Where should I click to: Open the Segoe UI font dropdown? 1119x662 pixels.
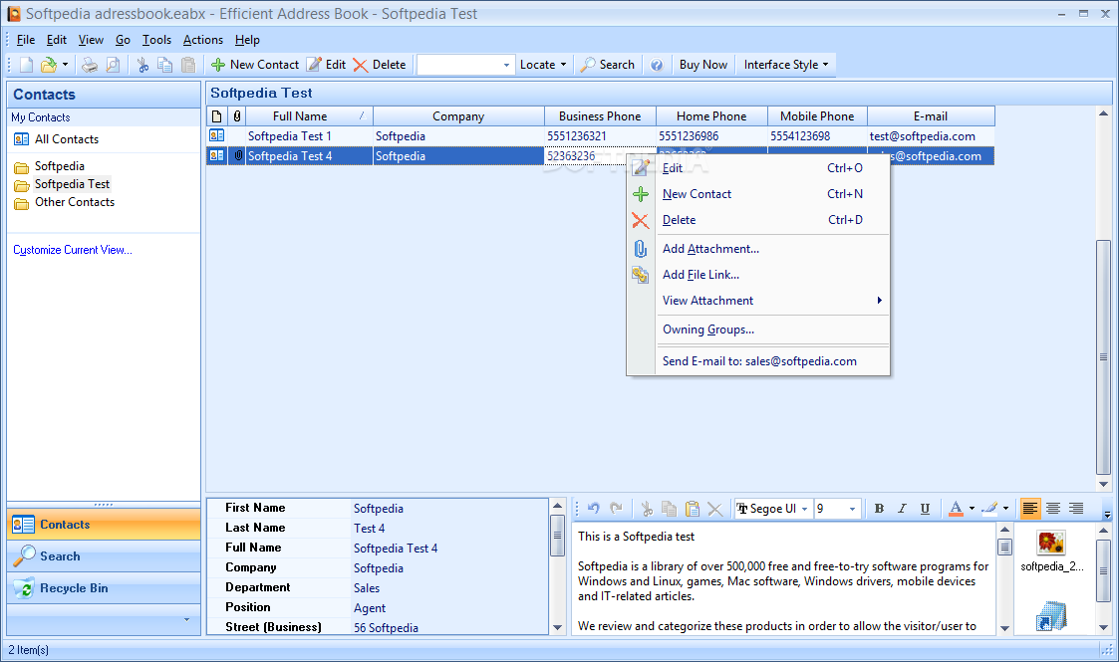[x=804, y=509]
